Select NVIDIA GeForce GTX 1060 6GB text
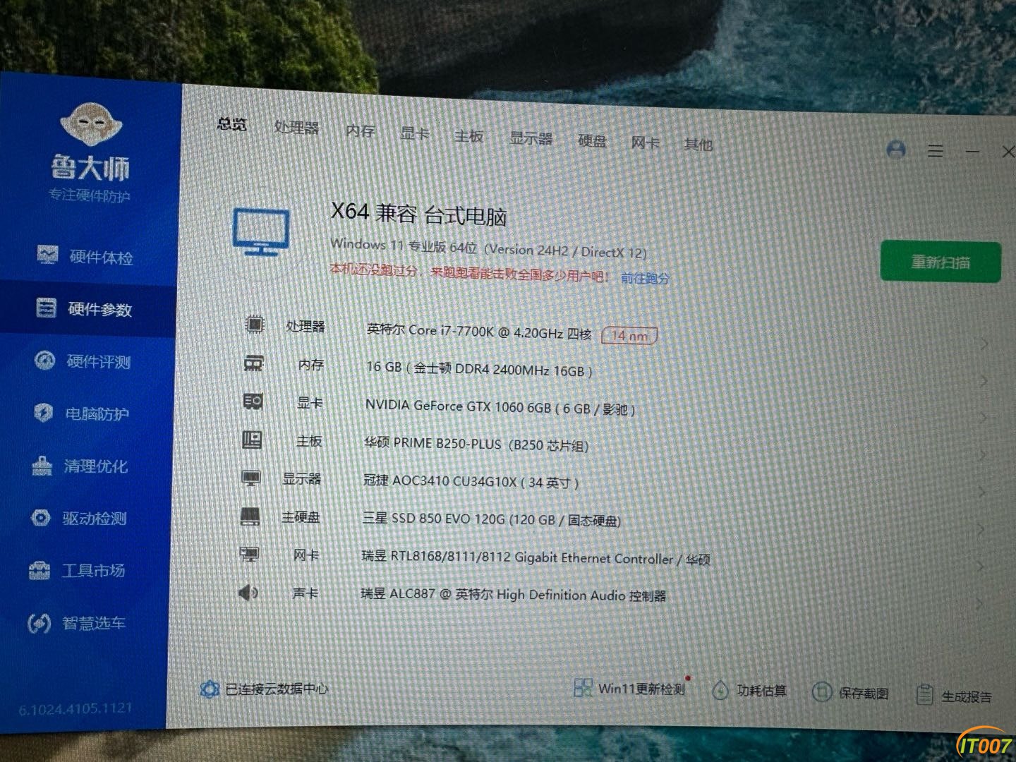The height and width of the screenshot is (762, 1016). pyautogui.click(x=500, y=407)
